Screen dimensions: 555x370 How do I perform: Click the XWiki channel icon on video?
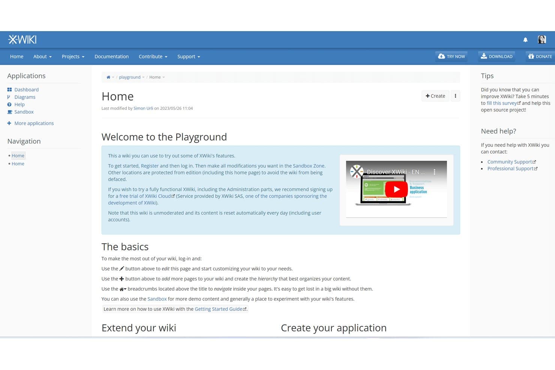(357, 172)
